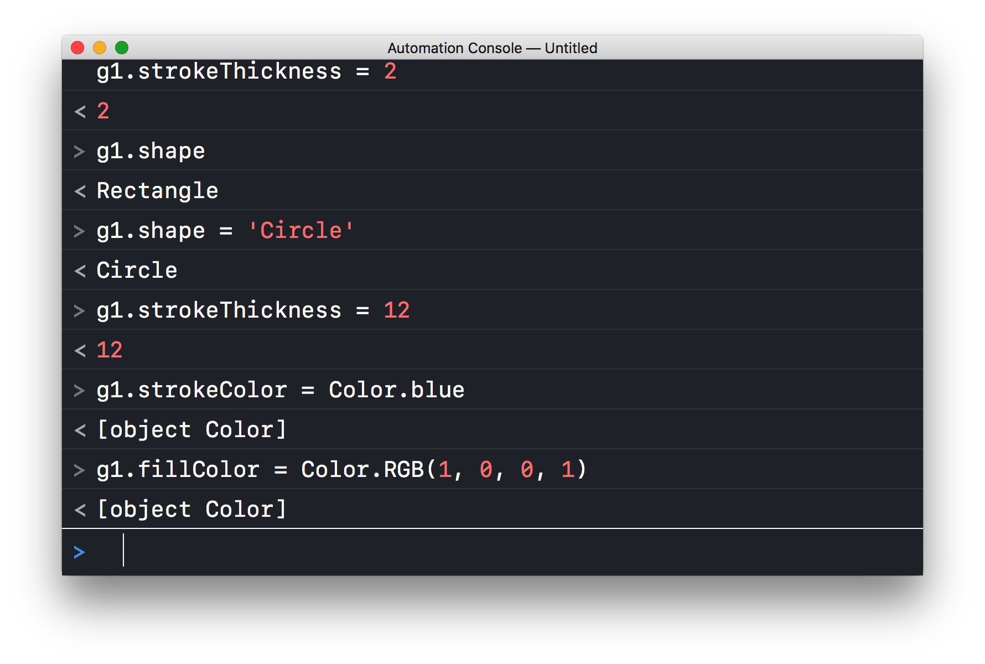Click the output chevron beside the red 12 result
Image resolution: width=985 pixels, height=664 pixels.
[80, 351]
